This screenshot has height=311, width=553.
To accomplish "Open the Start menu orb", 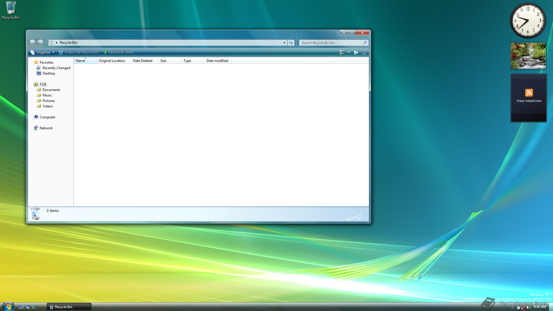I will (x=8, y=306).
